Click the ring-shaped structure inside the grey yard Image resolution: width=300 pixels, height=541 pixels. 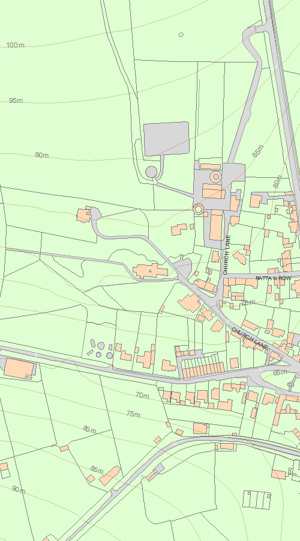pos(215,177)
